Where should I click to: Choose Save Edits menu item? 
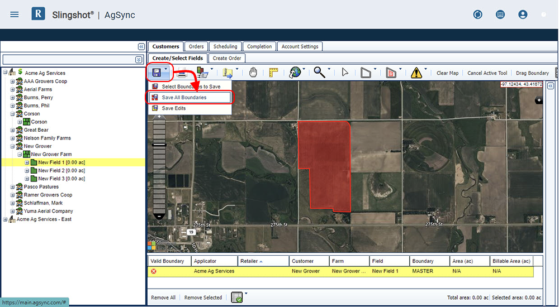190,108
